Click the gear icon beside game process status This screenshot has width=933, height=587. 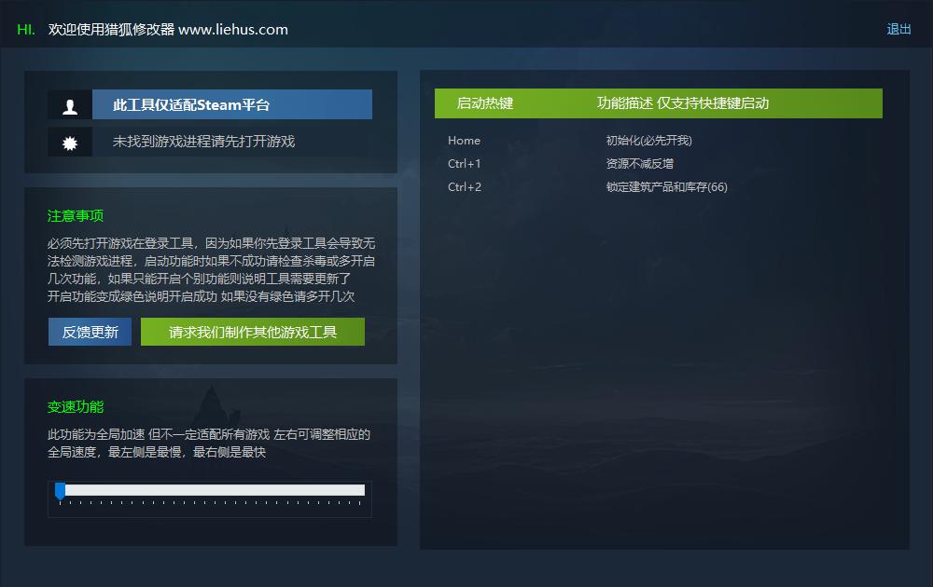[70, 142]
